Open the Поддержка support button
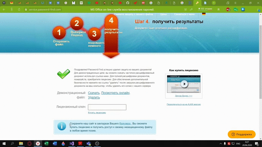 pyautogui.click(x=241, y=134)
